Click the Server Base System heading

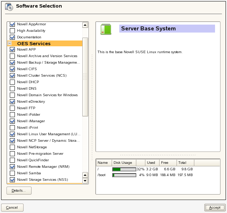pyautogui.click(x=148, y=29)
